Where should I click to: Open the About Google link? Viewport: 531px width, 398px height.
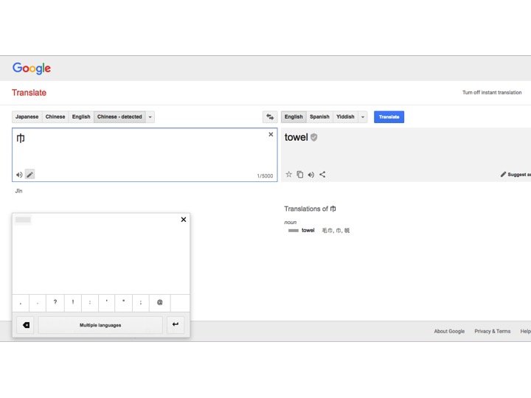pos(449,332)
